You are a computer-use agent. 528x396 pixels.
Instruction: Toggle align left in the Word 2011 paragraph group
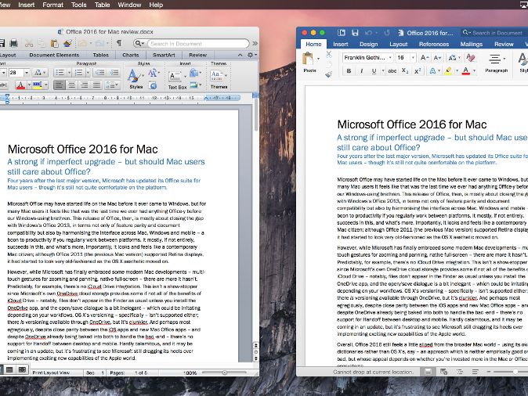tap(60, 85)
